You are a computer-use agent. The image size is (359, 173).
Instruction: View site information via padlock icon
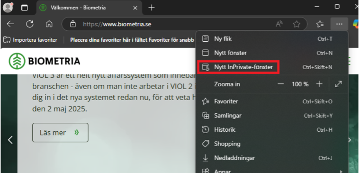coord(72,24)
